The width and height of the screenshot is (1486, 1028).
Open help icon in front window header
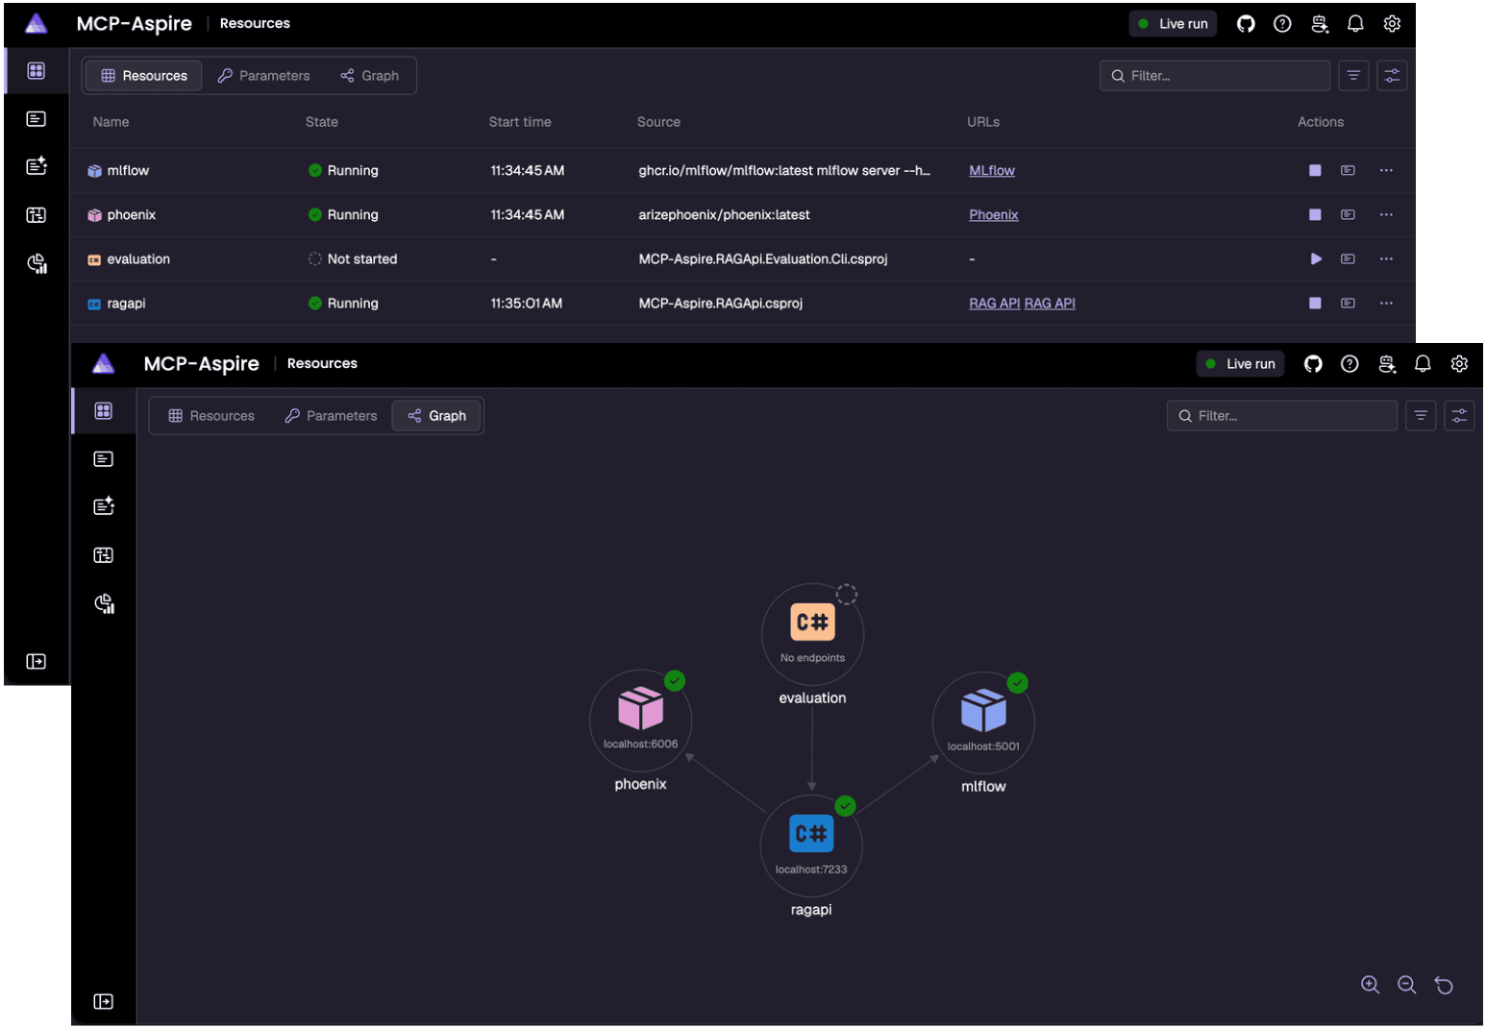(1350, 363)
